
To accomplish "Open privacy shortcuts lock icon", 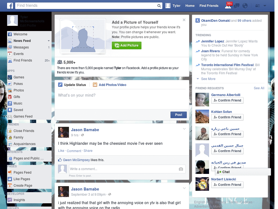I will point(257,6).
